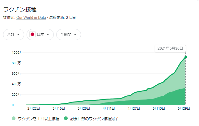This screenshot has height=126, width=199.
Task: Click the 2021年5月30日 tooltip label
Action: 170,48
